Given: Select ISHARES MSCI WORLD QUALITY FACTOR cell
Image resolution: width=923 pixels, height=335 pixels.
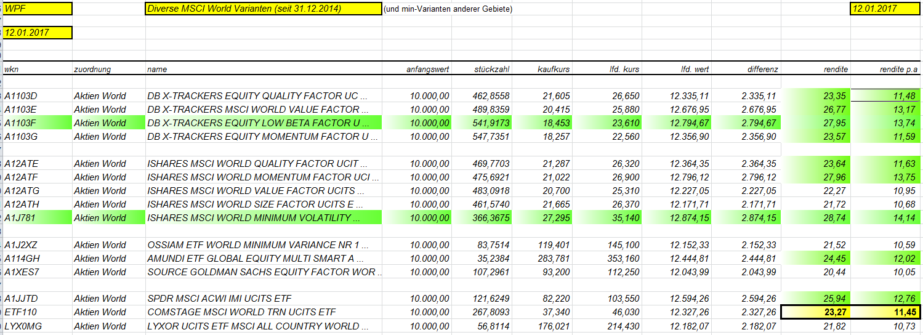Looking at the screenshot, I should tap(264, 163).
